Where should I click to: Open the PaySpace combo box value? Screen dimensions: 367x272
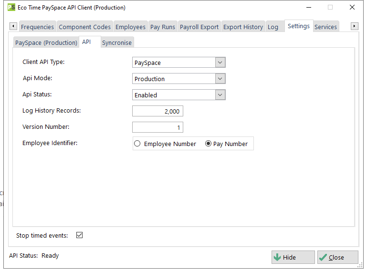(x=174, y=63)
